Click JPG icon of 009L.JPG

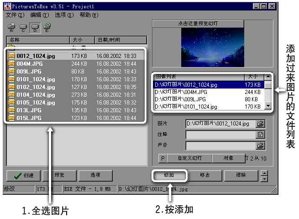[x=11, y=72]
